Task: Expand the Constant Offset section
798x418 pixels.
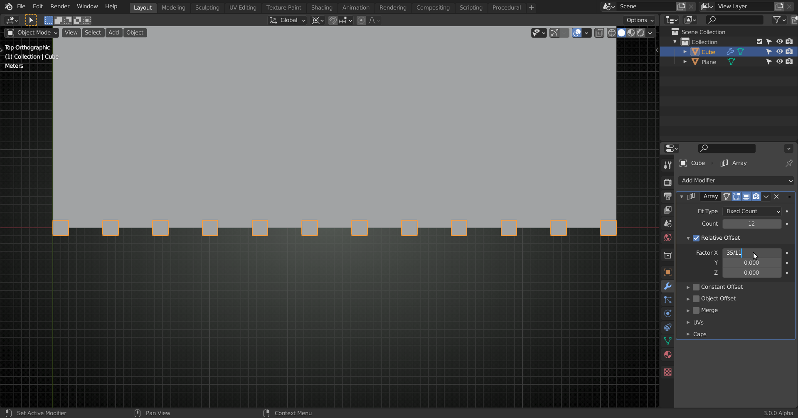Action: click(689, 287)
